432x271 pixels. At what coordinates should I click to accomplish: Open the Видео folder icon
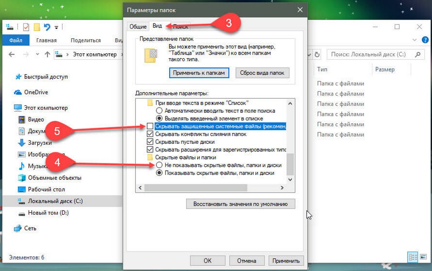coord(22,119)
